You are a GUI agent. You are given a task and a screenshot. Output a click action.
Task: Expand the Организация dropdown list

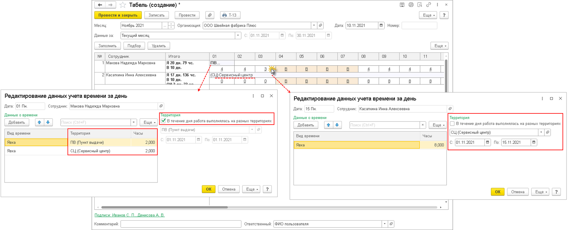click(314, 25)
